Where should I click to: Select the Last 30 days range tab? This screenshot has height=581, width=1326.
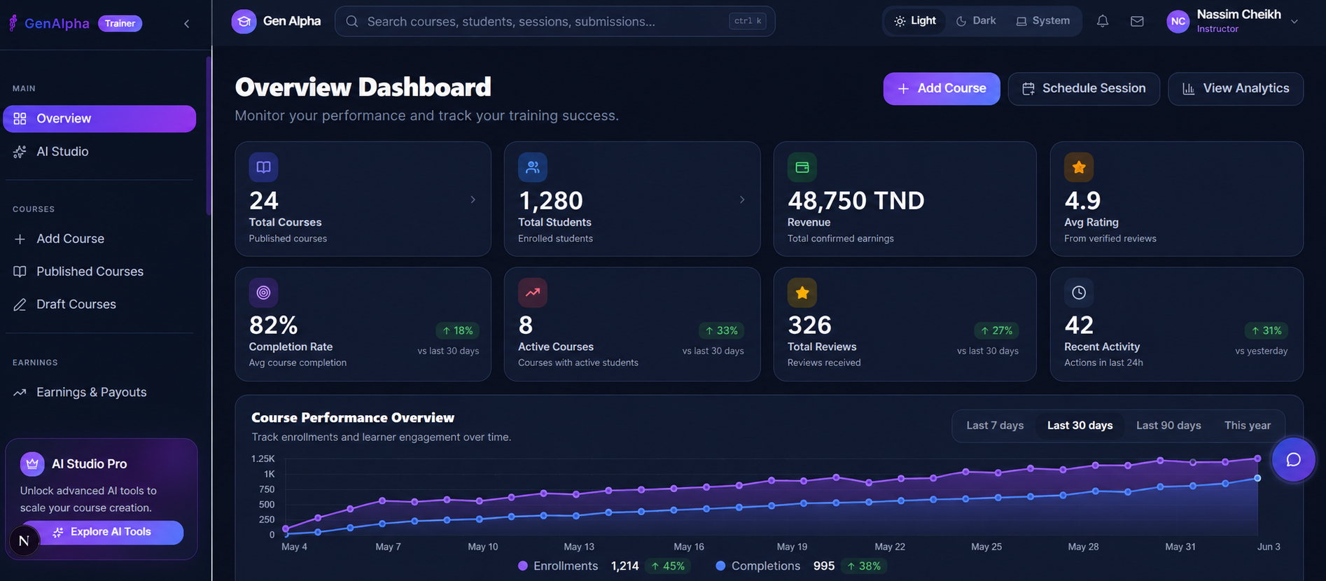point(1080,426)
